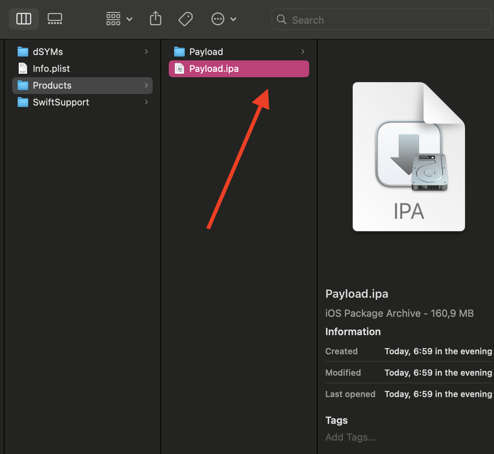This screenshot has height=454, width=494.
Task: Click the iOS Package Archive size text
Action: (x=399, y=313)
